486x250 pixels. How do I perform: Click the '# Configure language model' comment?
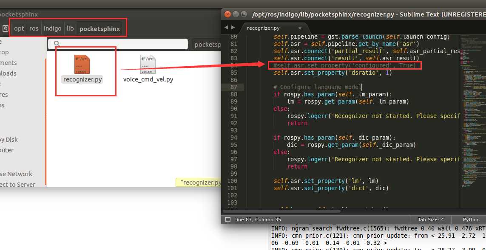pyautogui.click(x=317, y=87)
